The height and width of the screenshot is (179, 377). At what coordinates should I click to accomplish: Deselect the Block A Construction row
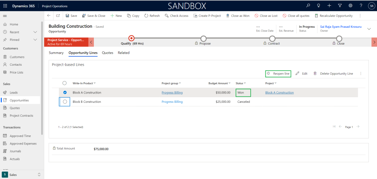[65, 93]
